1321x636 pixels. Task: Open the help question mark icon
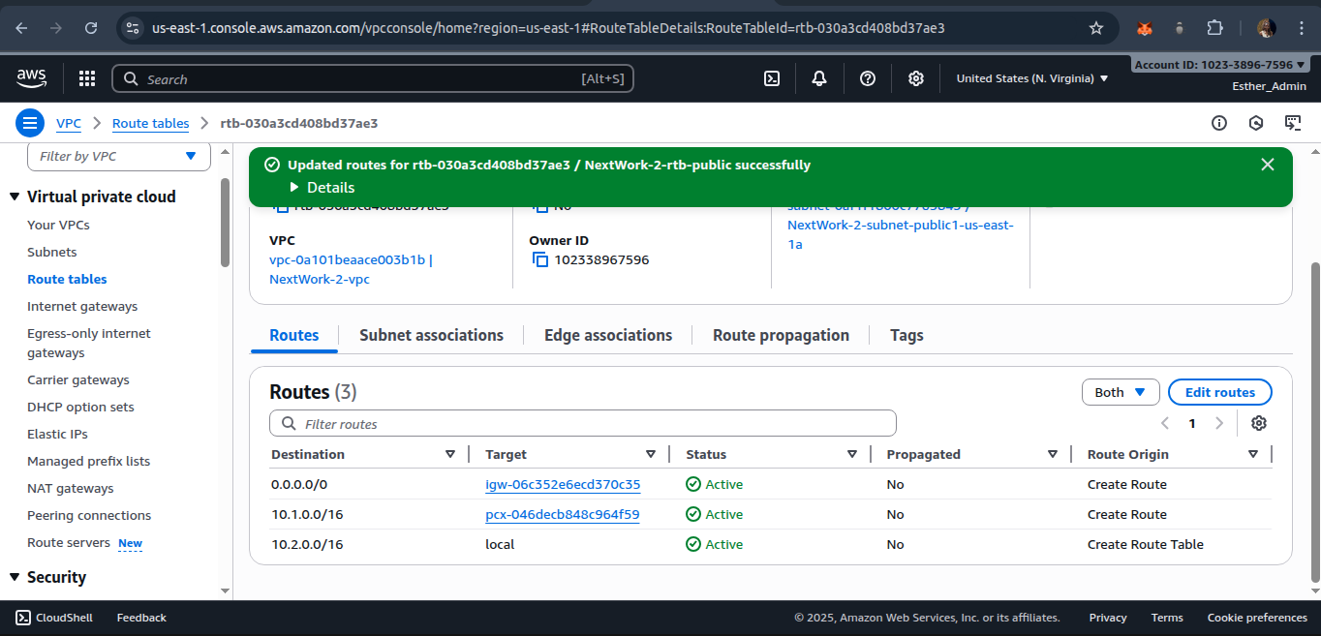pos(868,78)
